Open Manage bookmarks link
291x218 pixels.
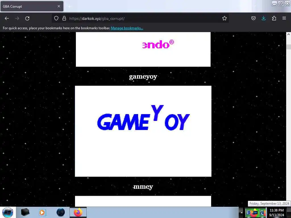(x=127, y=28)
